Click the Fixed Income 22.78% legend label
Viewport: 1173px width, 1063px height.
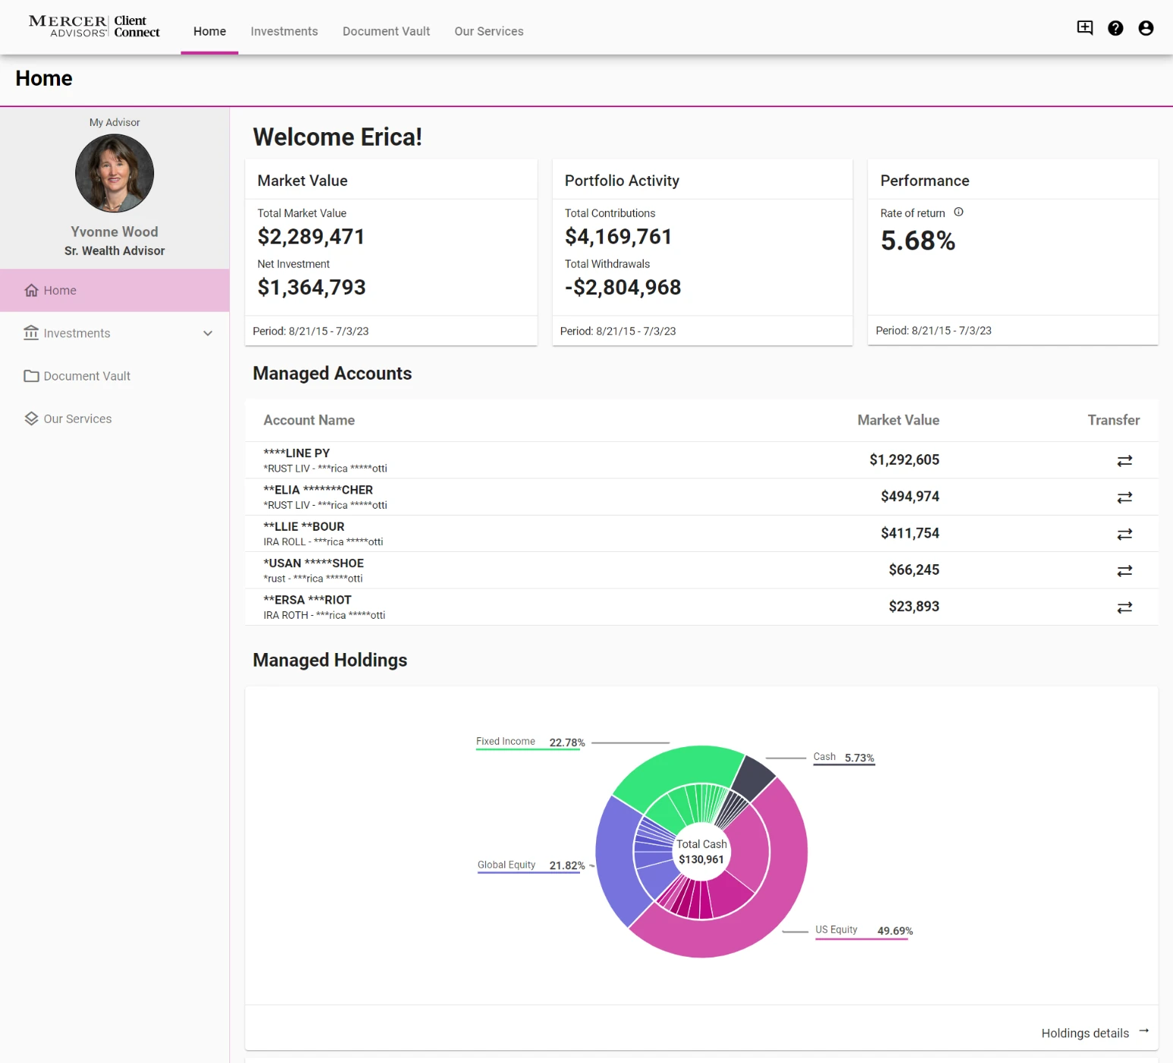click(530, 742)
